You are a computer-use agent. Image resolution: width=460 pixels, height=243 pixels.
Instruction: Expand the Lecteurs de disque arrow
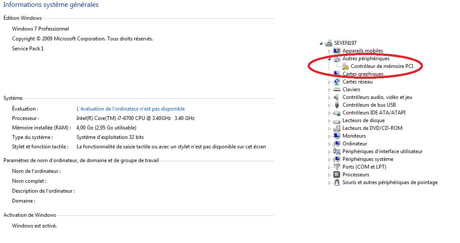pyautogui.click(x=329, y=121)
